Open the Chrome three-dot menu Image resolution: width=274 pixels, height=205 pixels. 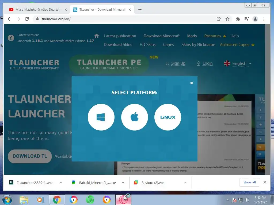point(264,19)
